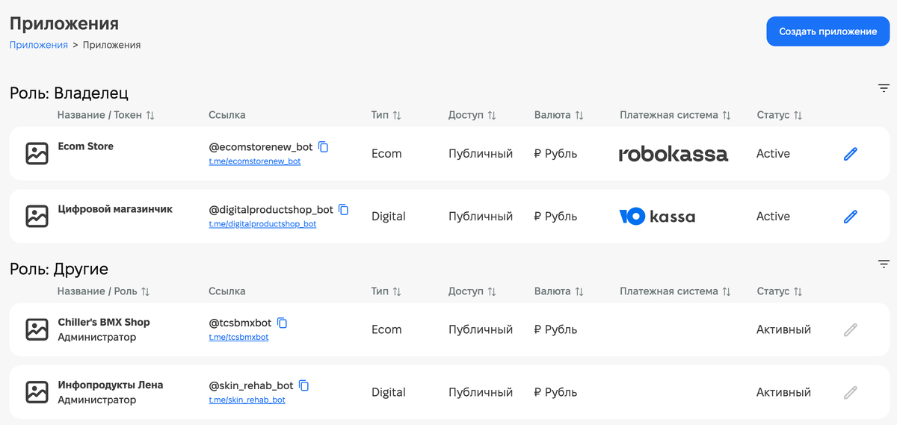Open filter for Роль: Другие section
This screenshot has width=897, height=425.
[884, 264]
